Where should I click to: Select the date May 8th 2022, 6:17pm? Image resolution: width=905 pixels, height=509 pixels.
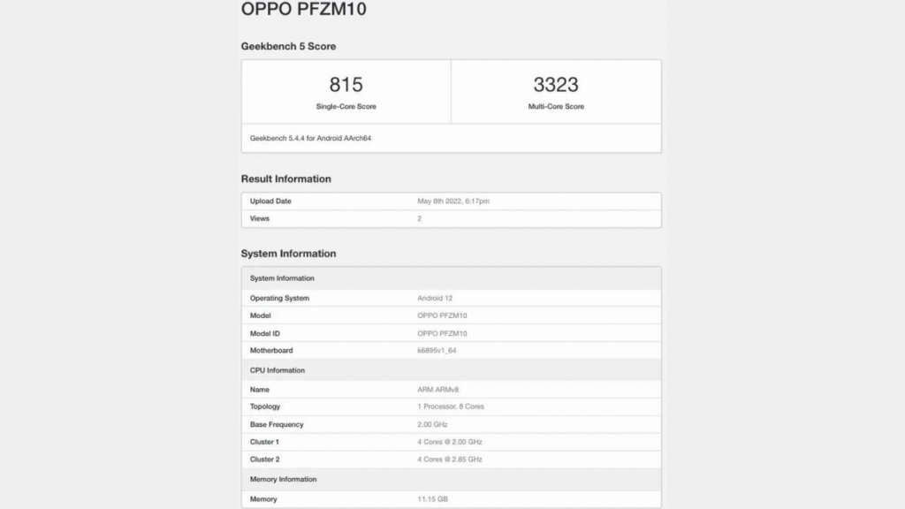coord(453,201)
